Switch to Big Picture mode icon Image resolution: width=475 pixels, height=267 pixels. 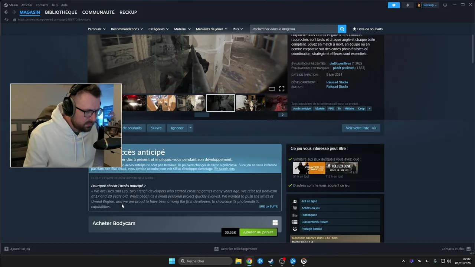coord(445,5)
